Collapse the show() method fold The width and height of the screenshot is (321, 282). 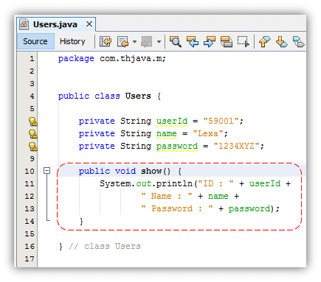point(46,170)
